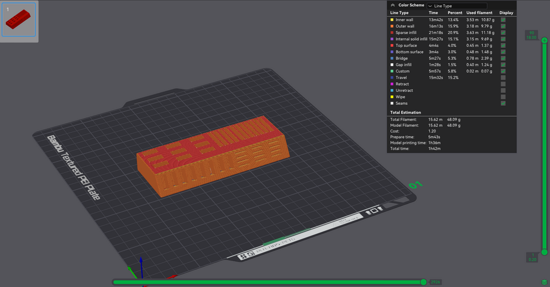This screenshot has height=287, width=550.
Task: Uncheck Bottom surface display
Action: click(503, 52)
